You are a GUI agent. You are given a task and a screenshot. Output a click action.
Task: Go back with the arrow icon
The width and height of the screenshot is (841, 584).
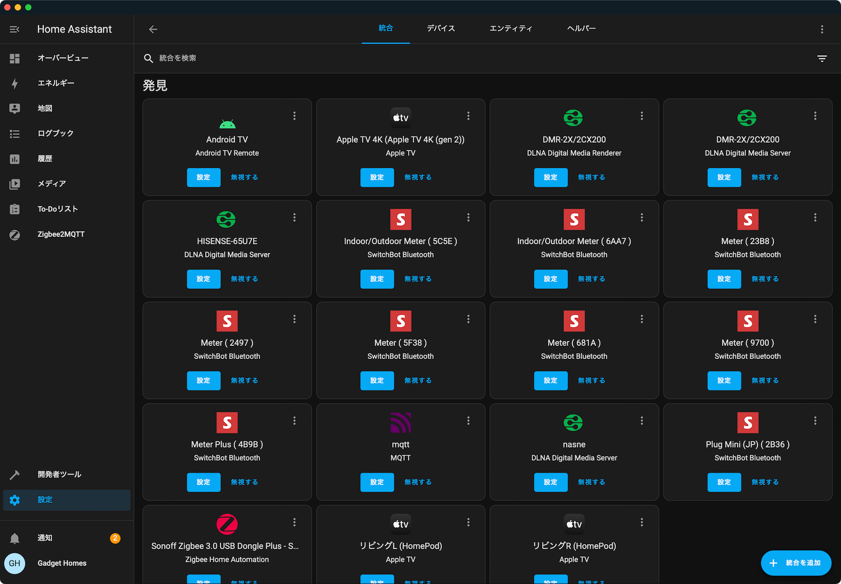click(153, 29)
